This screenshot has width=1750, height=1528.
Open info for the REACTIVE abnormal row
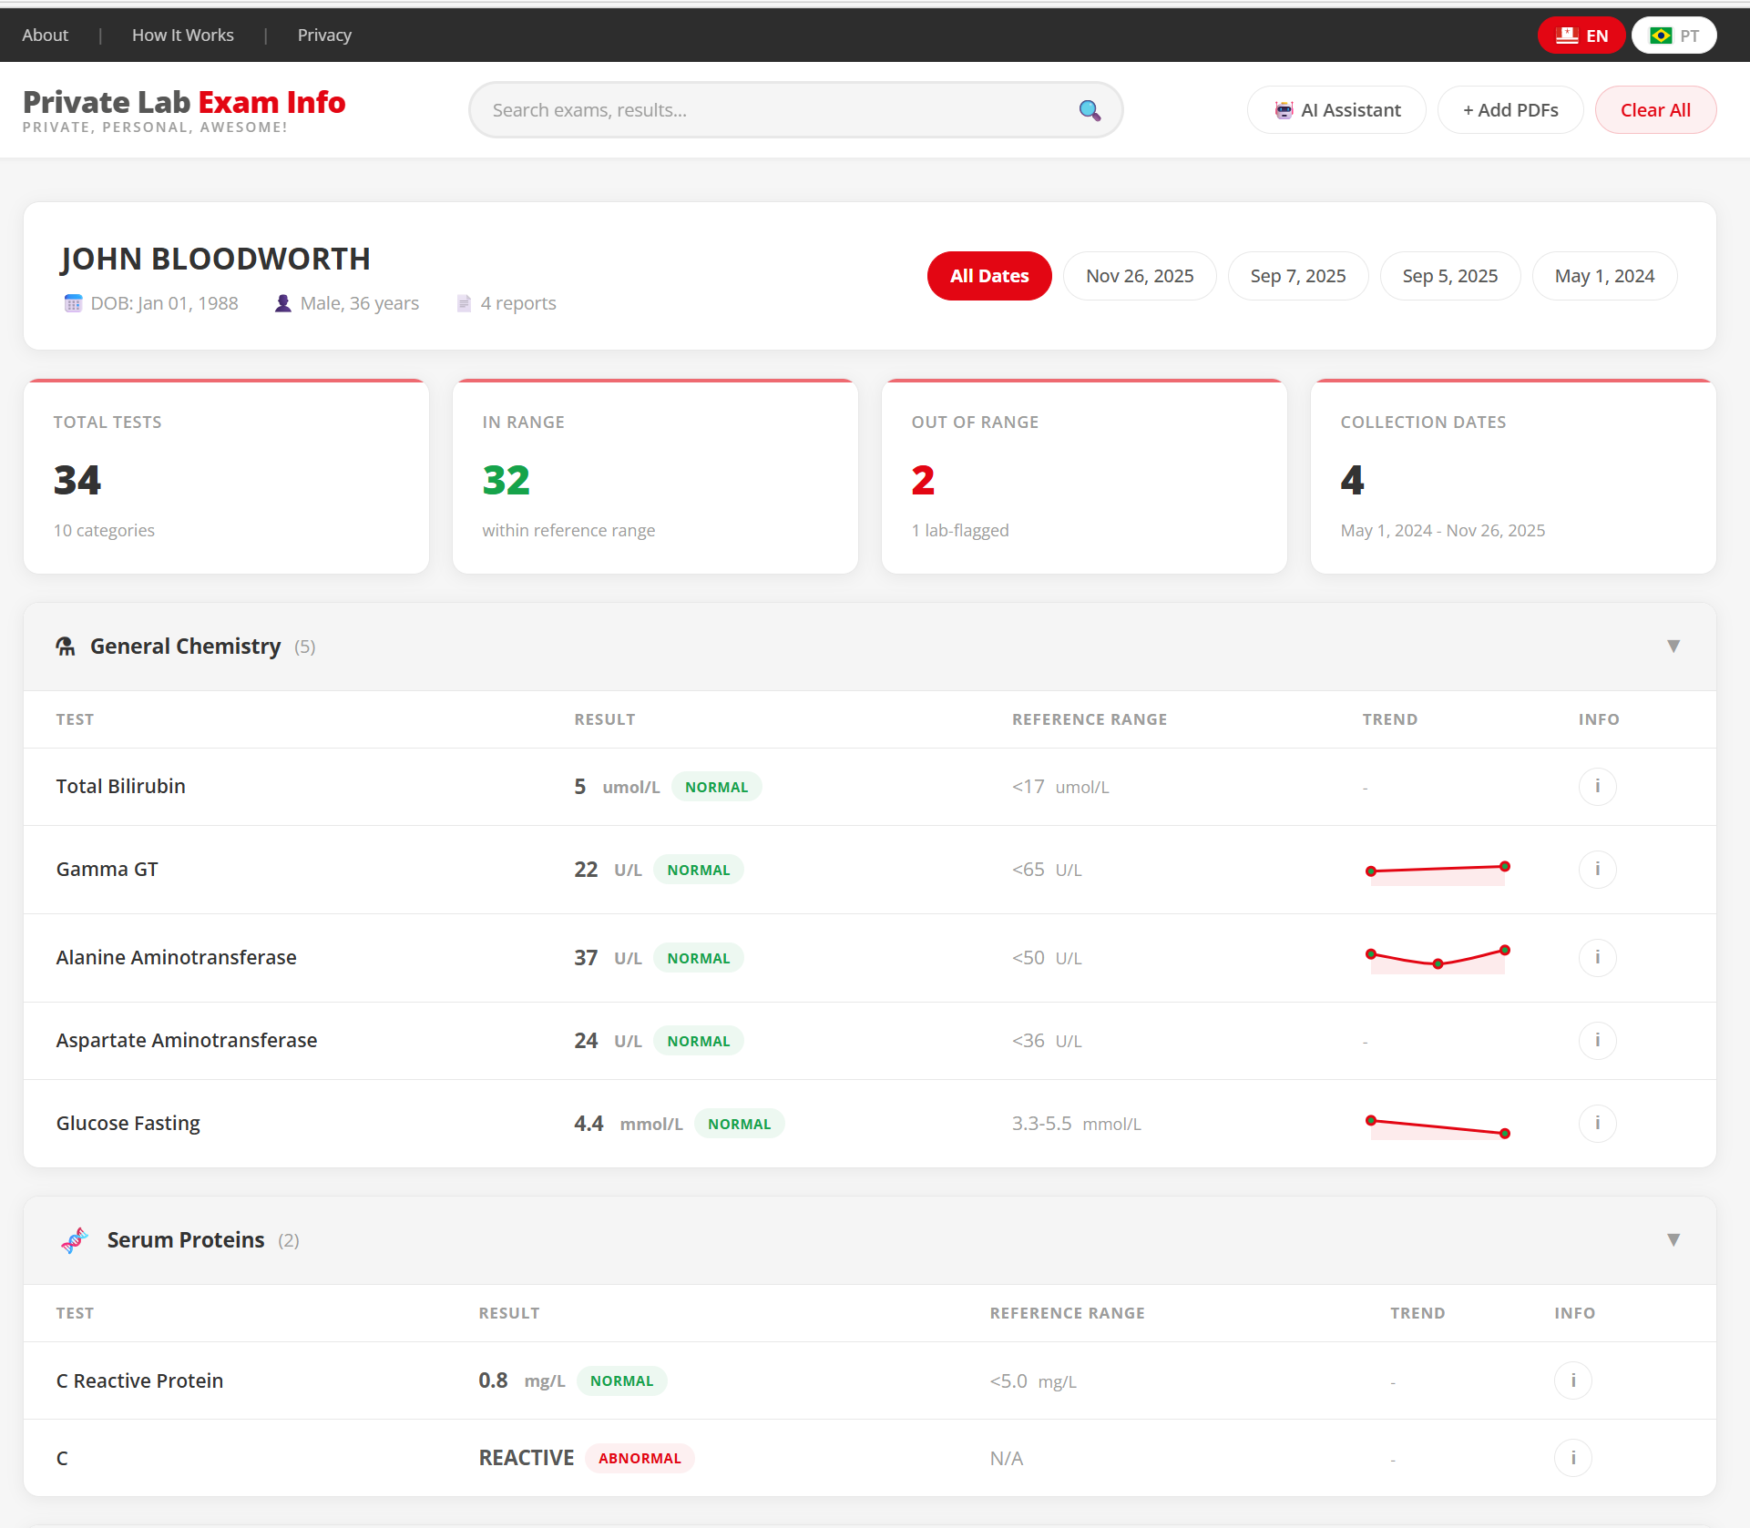[1573, 1459]
